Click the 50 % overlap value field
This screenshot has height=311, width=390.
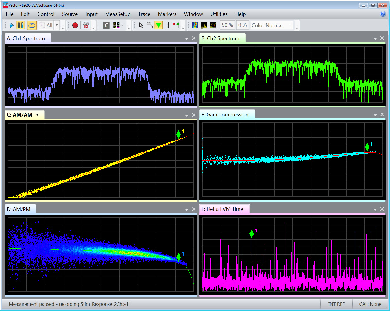click(227, 25)
